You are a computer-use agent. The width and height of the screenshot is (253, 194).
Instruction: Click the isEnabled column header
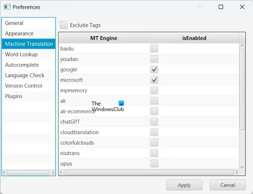pyautogui.click(x=194, y=38)
